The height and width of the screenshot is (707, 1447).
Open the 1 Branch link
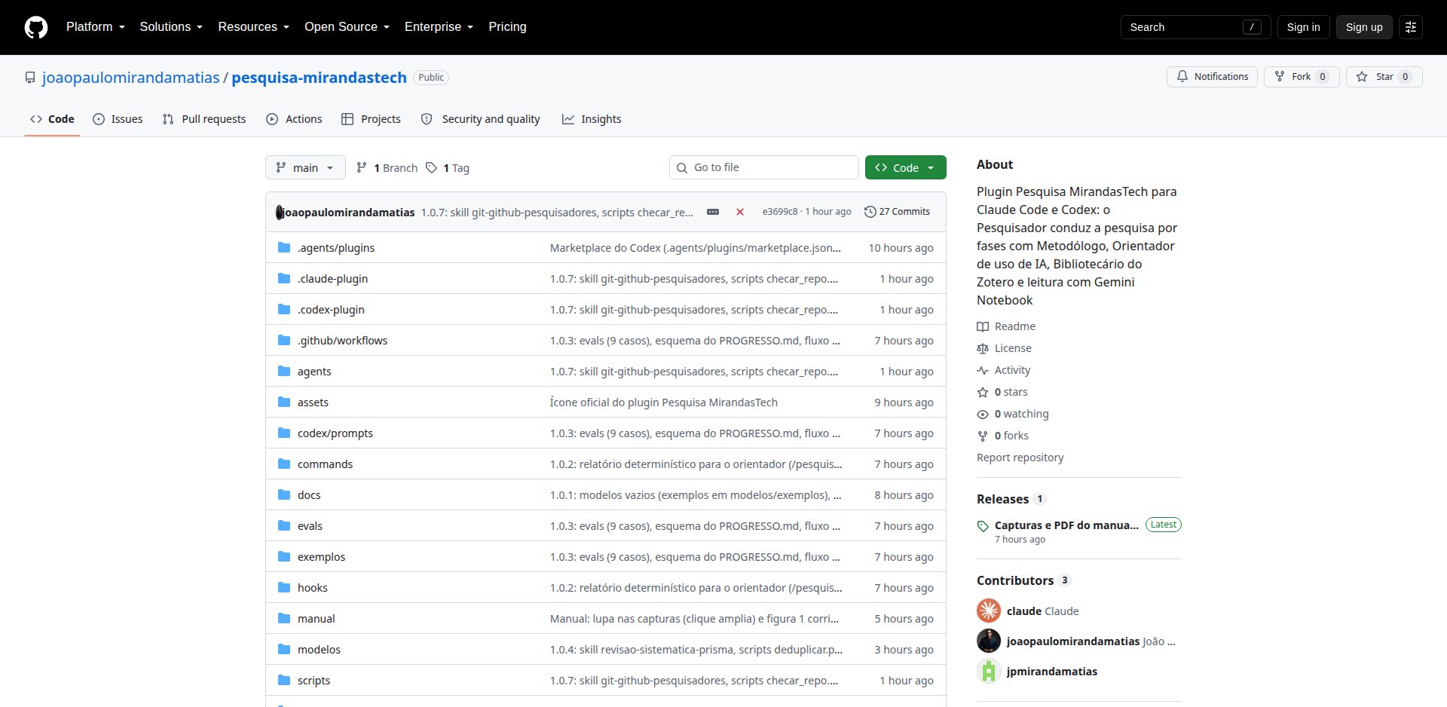pyautogui.click(x=387, y=167)
